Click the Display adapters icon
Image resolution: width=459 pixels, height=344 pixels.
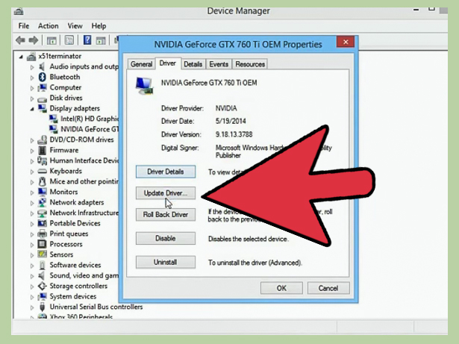pyautogui.click(x=43, y=108)
